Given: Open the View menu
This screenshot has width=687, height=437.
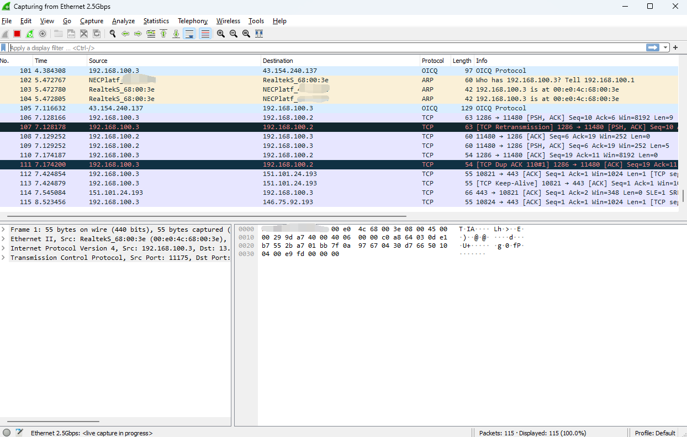Looking at the screenshot, I should [x=47, y=21].
